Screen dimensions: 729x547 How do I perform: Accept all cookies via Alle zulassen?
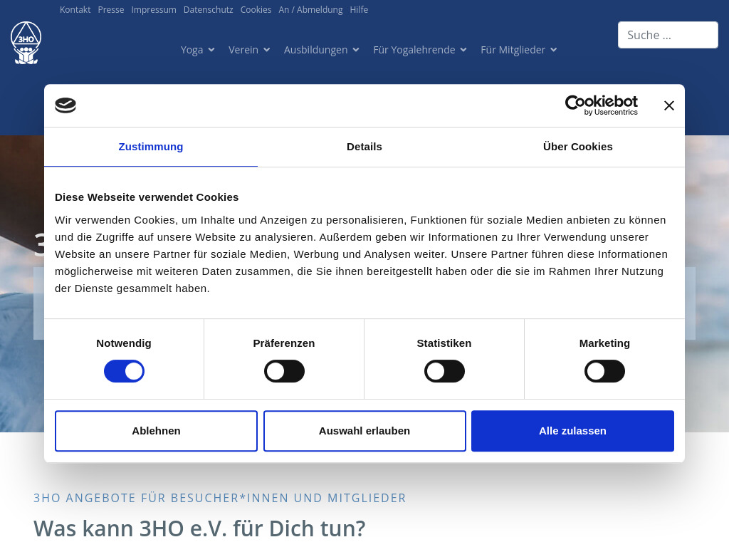point(572,431)
